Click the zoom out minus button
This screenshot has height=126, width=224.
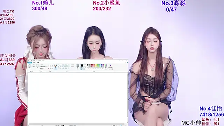(x=117, y=126)
